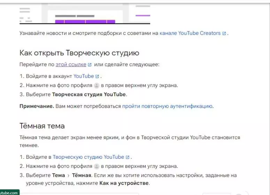Click the heading 'Как открыть Творческую студию'
Viewport: 270px width, 195px height.
pos(79,53)
